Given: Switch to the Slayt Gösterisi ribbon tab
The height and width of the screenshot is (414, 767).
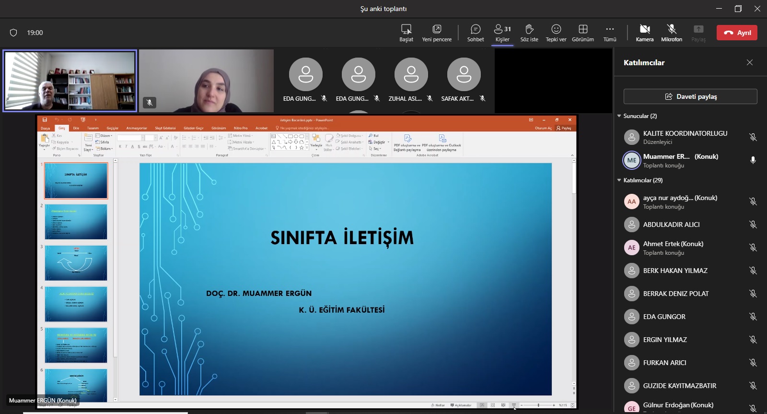Looking at the screenshot, I should coord(165,128).
